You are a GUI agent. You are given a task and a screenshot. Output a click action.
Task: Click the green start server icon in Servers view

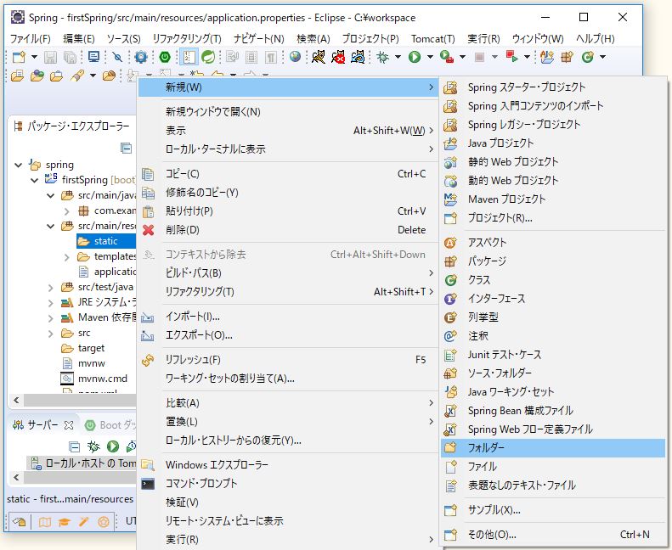tap(113, 446)
